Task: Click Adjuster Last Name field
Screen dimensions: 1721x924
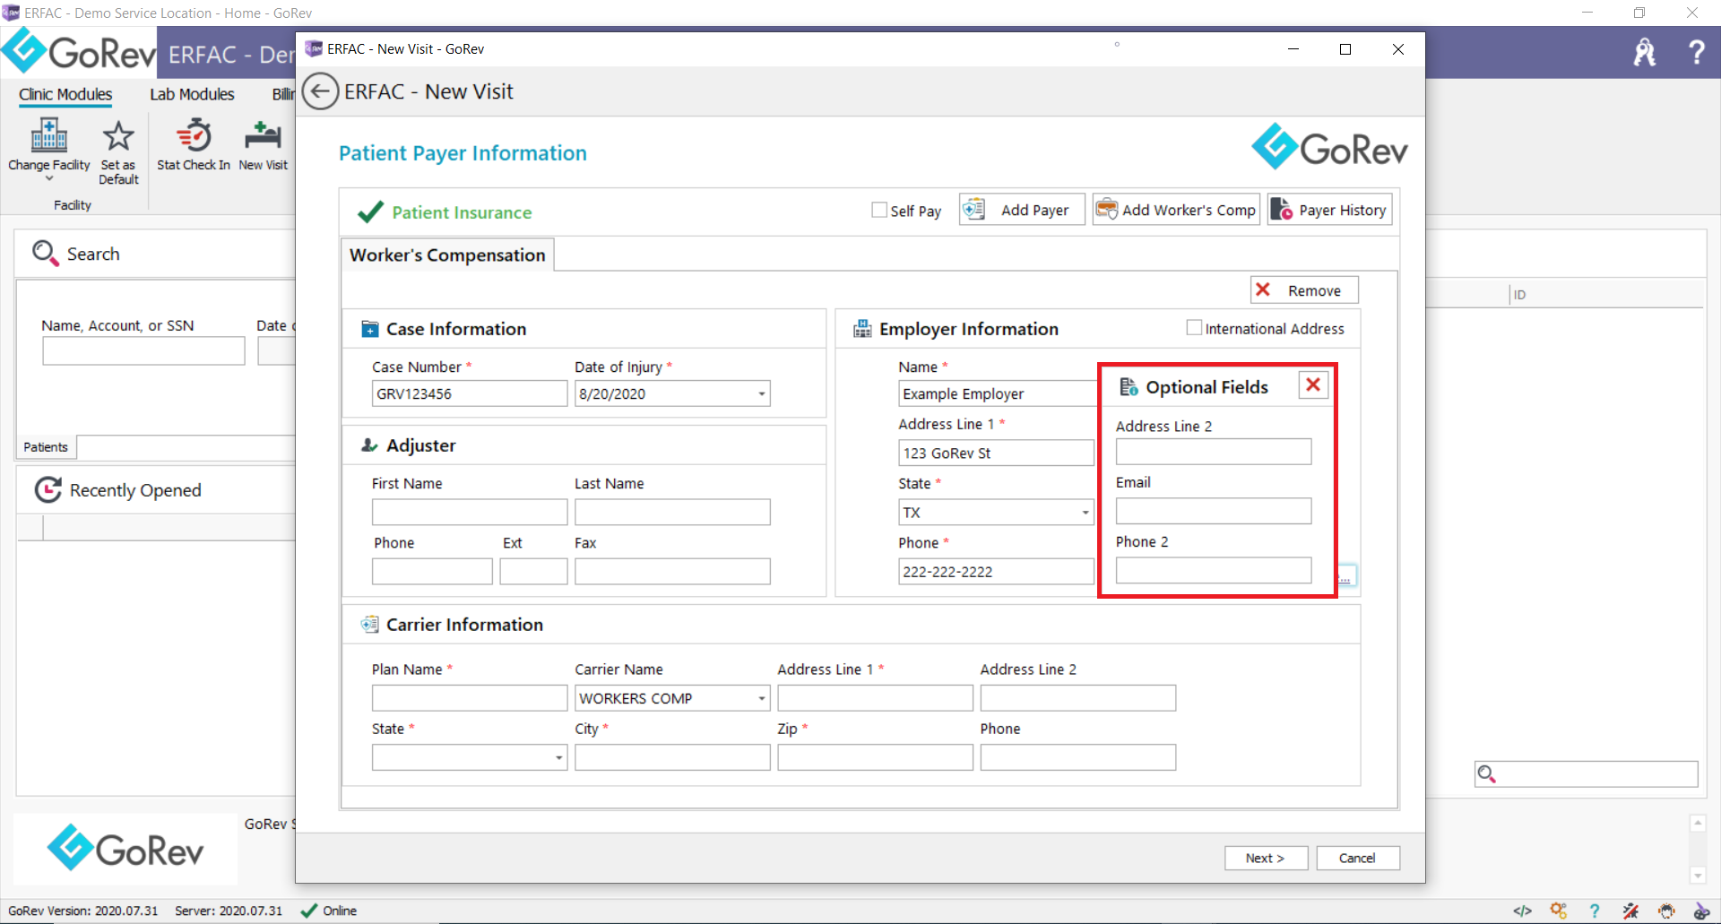Action: click(672, 512)
